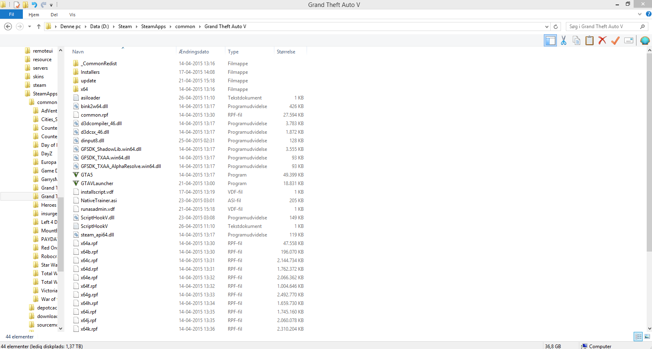Open the chevron after Data (D:) breadcrumb
This screenshot has width=652, height=349.
pyautogui.click(x=114, y=27)
